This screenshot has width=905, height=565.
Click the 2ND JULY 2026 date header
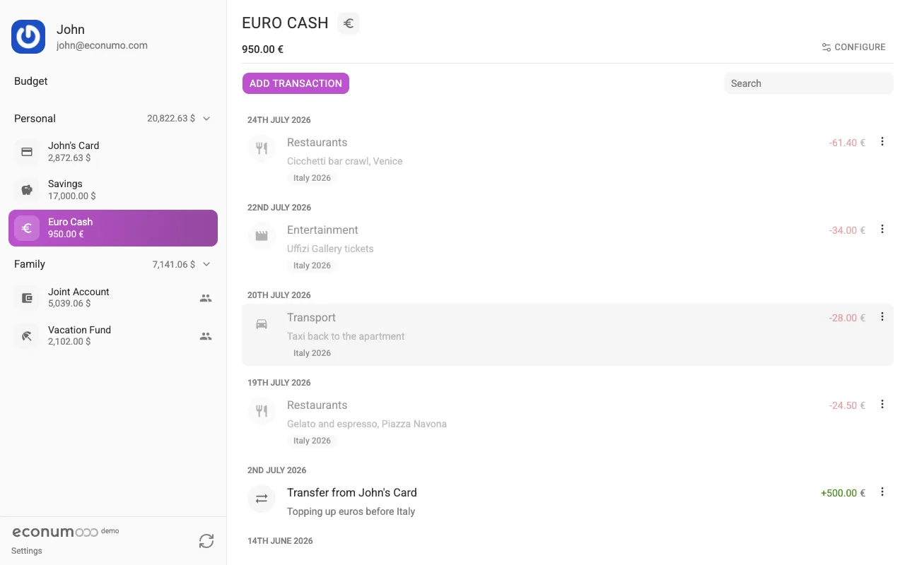pos(276,470)
